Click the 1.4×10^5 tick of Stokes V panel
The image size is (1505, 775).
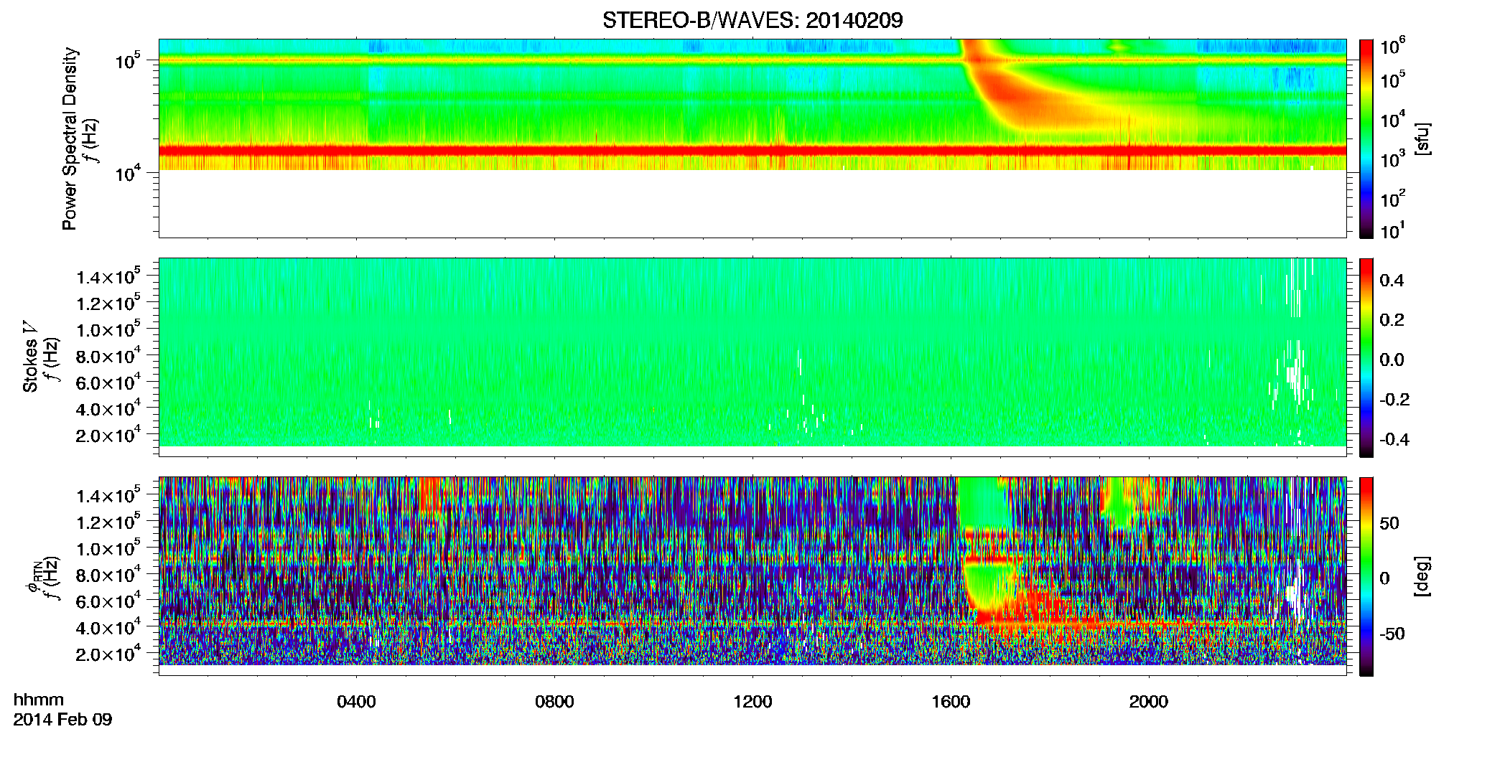tap(107, 277)
